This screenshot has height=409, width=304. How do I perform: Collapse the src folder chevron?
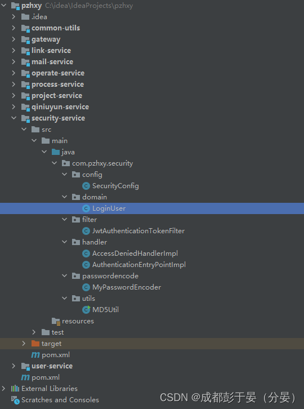click(x=24, y=129)
